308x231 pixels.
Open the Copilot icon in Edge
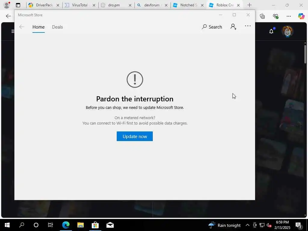coord(301,16)
